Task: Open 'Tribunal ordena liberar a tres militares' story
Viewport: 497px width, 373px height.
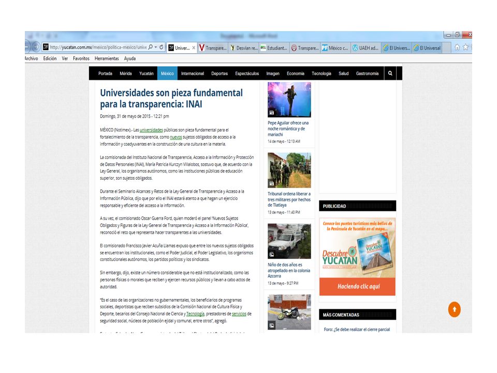Action: coord(289,199)
